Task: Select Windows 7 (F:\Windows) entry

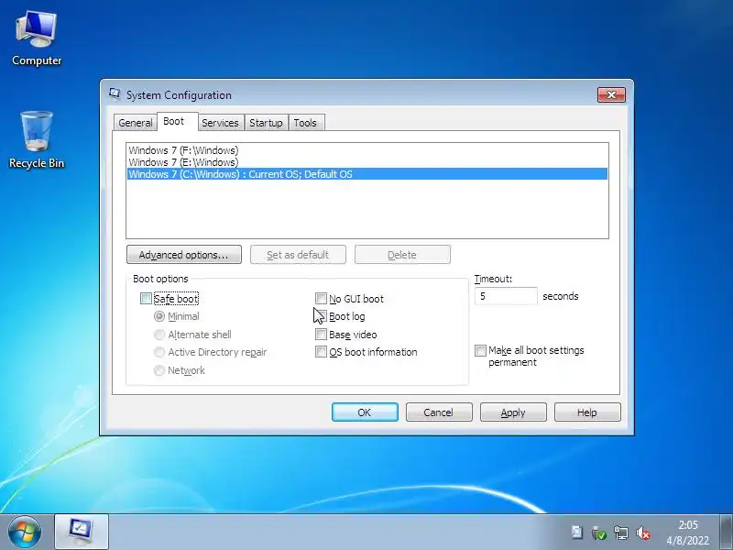Action: (367, 150)
